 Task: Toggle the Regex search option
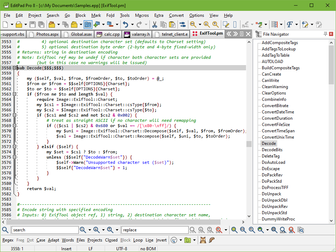[x=8, y=240]
